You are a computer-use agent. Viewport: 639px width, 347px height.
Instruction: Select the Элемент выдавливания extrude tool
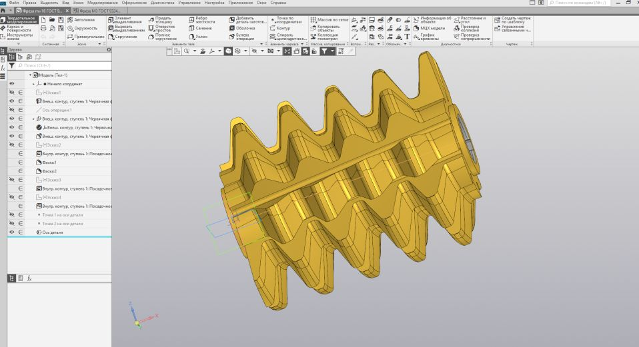point(125,20)
